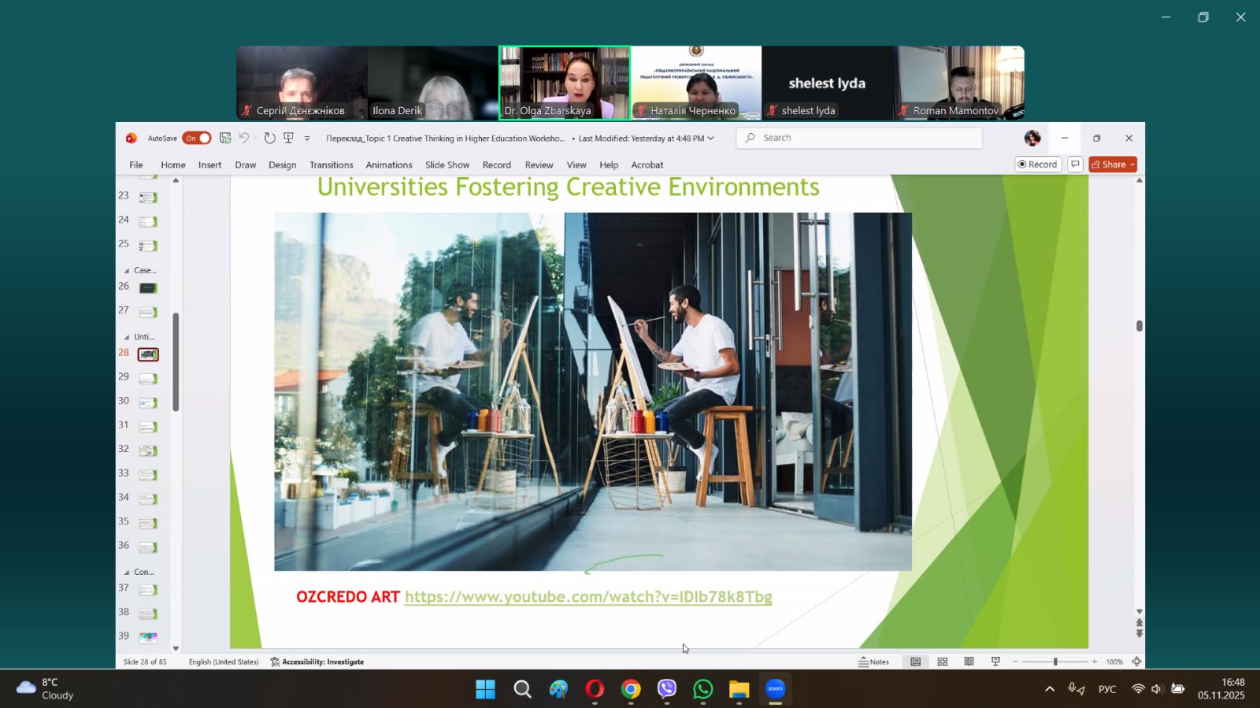Open the OZCREDO ART YouTube link
Viewport: 1260px width, 708px height.
pyautogui.click(x=587, y=597)
